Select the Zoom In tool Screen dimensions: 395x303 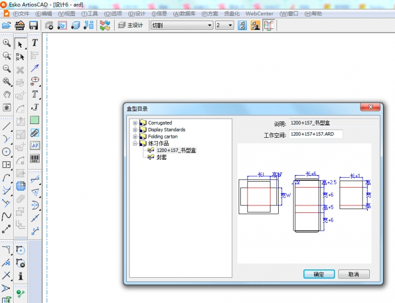7,43
